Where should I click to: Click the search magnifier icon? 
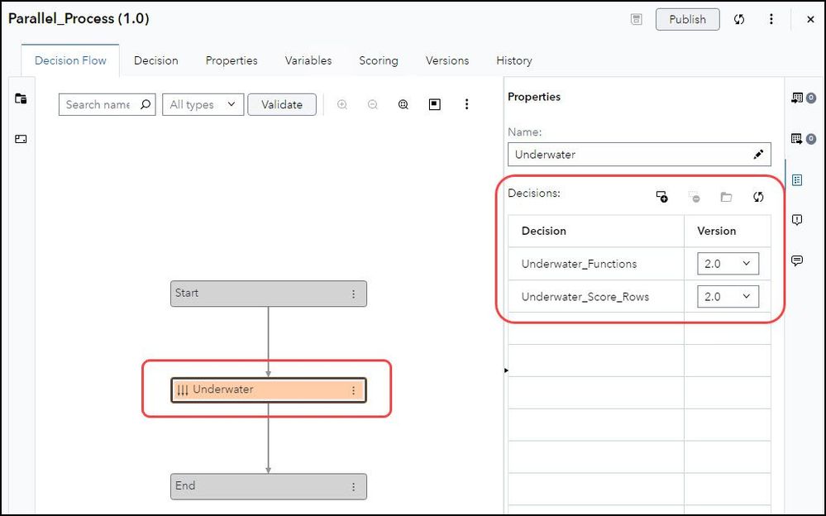tap(146, 104)
